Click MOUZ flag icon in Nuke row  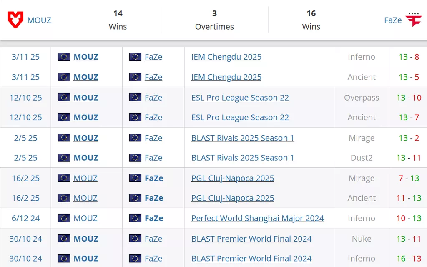[64, 239]
